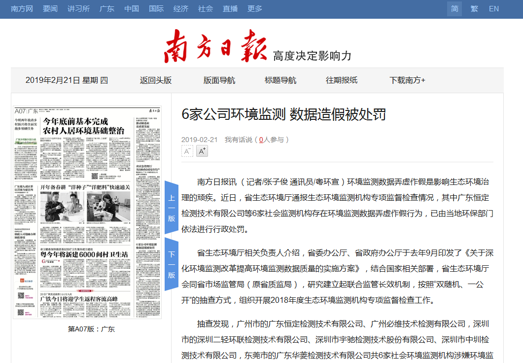Open article 粤今年将新建6000间村卫生站 on thumbnail
The width and height of the screenshot is (523, 363).
pyautogui.click(x=84, y=254)
